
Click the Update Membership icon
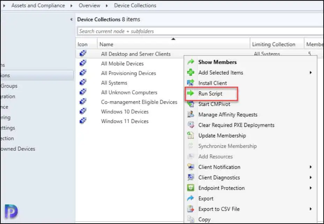[191, 136]
